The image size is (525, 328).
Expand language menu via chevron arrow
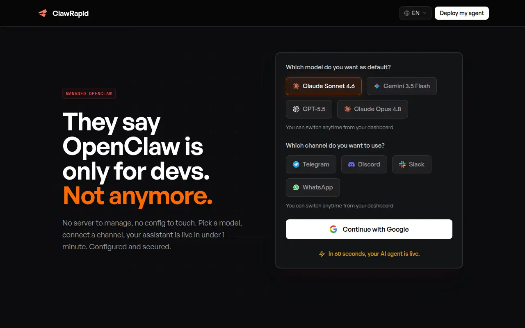pyautogui.click(x=425, y=13)
